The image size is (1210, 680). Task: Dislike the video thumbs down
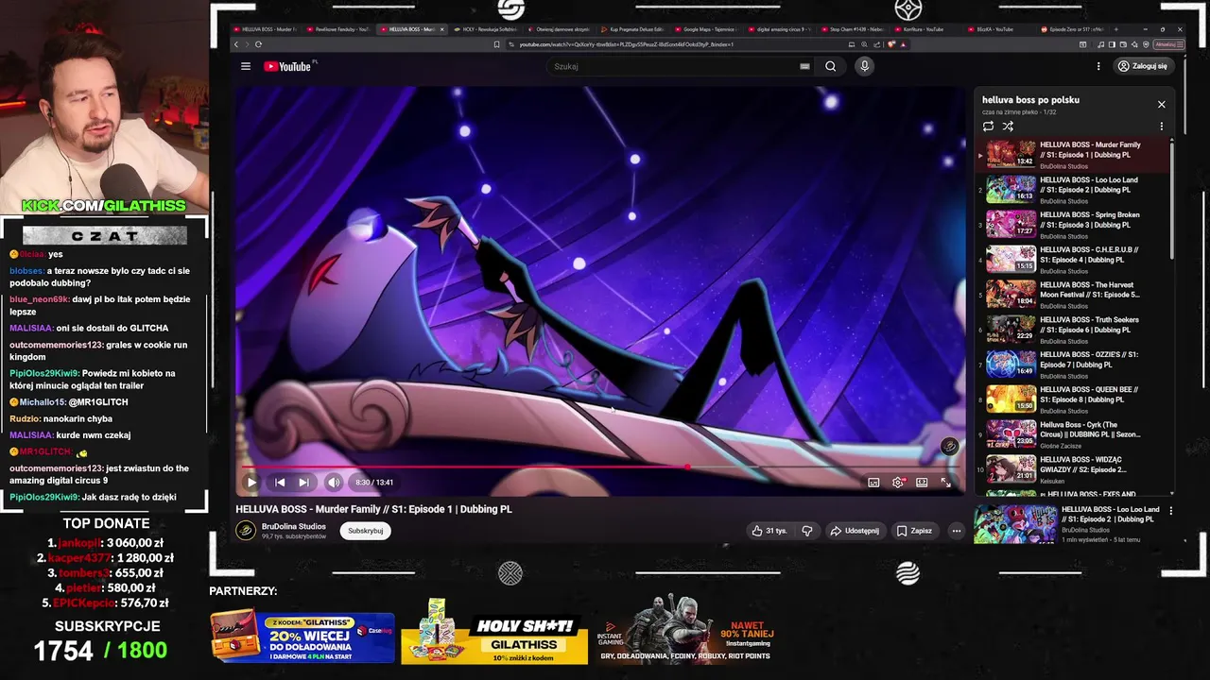point(807,531)
